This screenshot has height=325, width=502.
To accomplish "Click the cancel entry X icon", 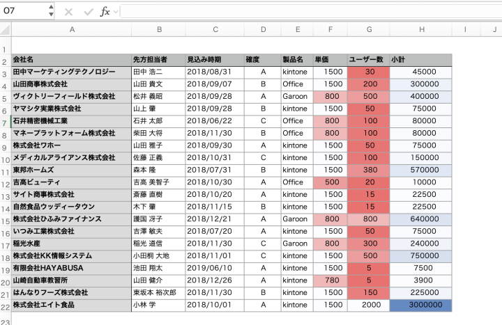I will coord(68,12).
